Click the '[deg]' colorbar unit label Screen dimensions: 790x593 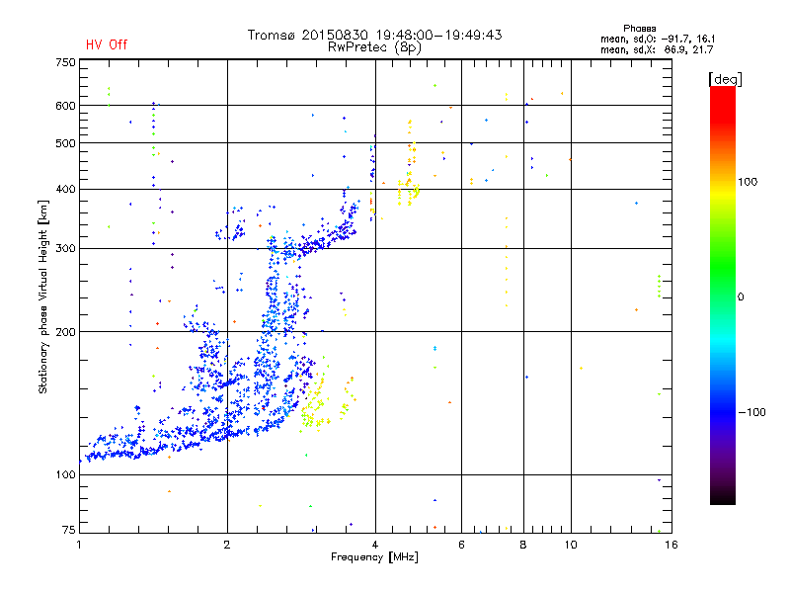coord(725,79)
